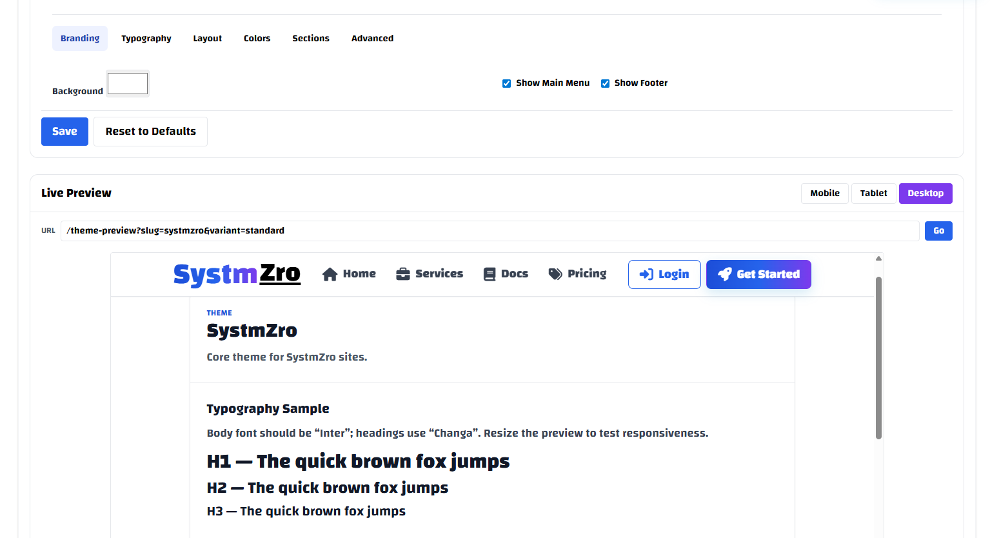The width and height of the screenshot is (990, 538).
Task: Click Reset to Defaults
Action: 150,132
